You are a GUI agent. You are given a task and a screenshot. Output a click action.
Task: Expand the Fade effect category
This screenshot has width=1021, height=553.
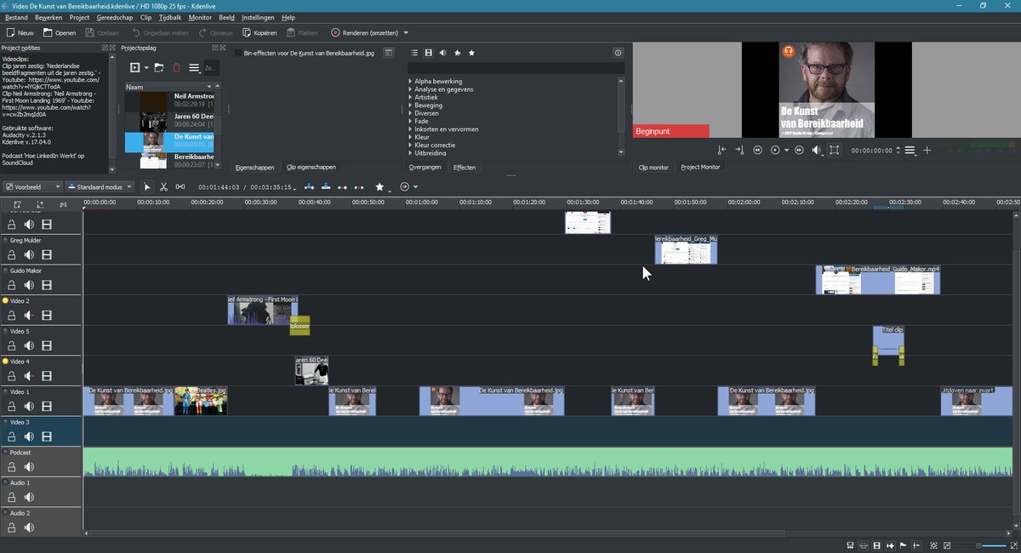click(x=410, y=122)
